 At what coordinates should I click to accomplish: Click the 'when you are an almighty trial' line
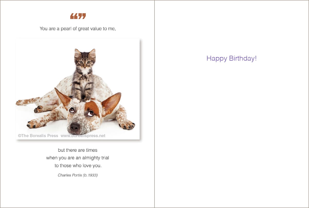(x=78, y=158)
